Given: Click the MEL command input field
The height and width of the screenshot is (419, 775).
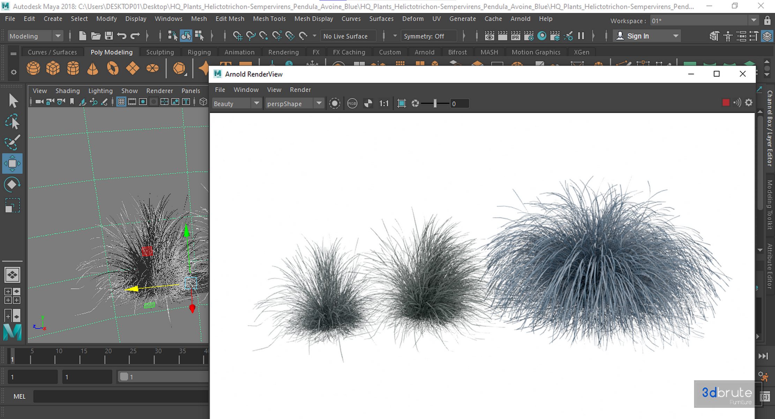Looking at the screenshot, I should pos(120,396).
